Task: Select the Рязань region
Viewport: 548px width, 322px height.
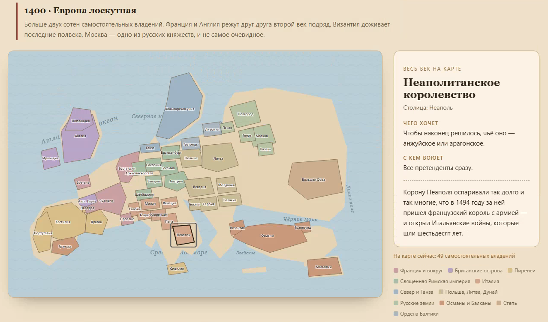Action: pos(265,149)
